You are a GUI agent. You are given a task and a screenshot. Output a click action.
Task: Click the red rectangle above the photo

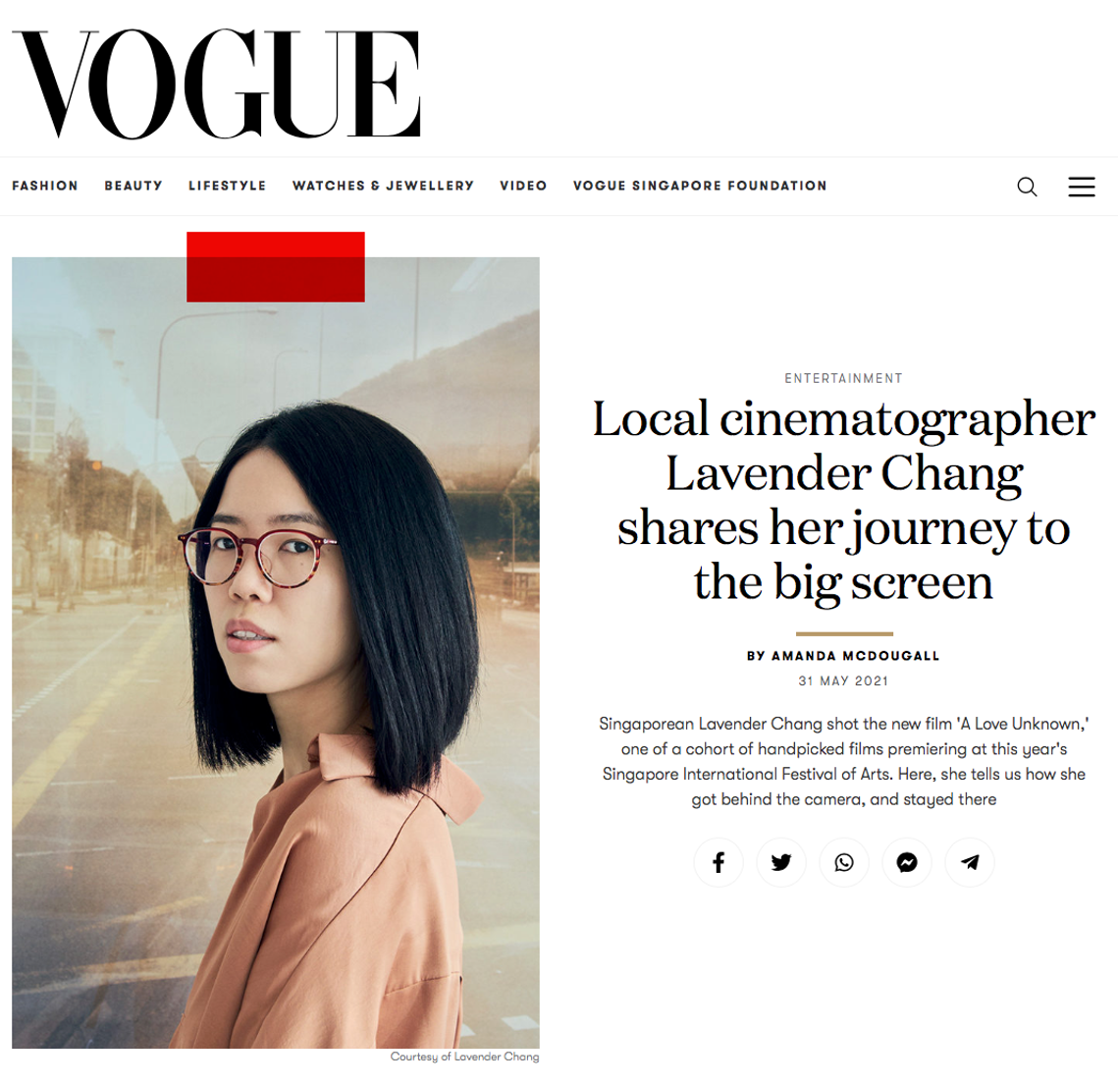(x=276, y=267)
